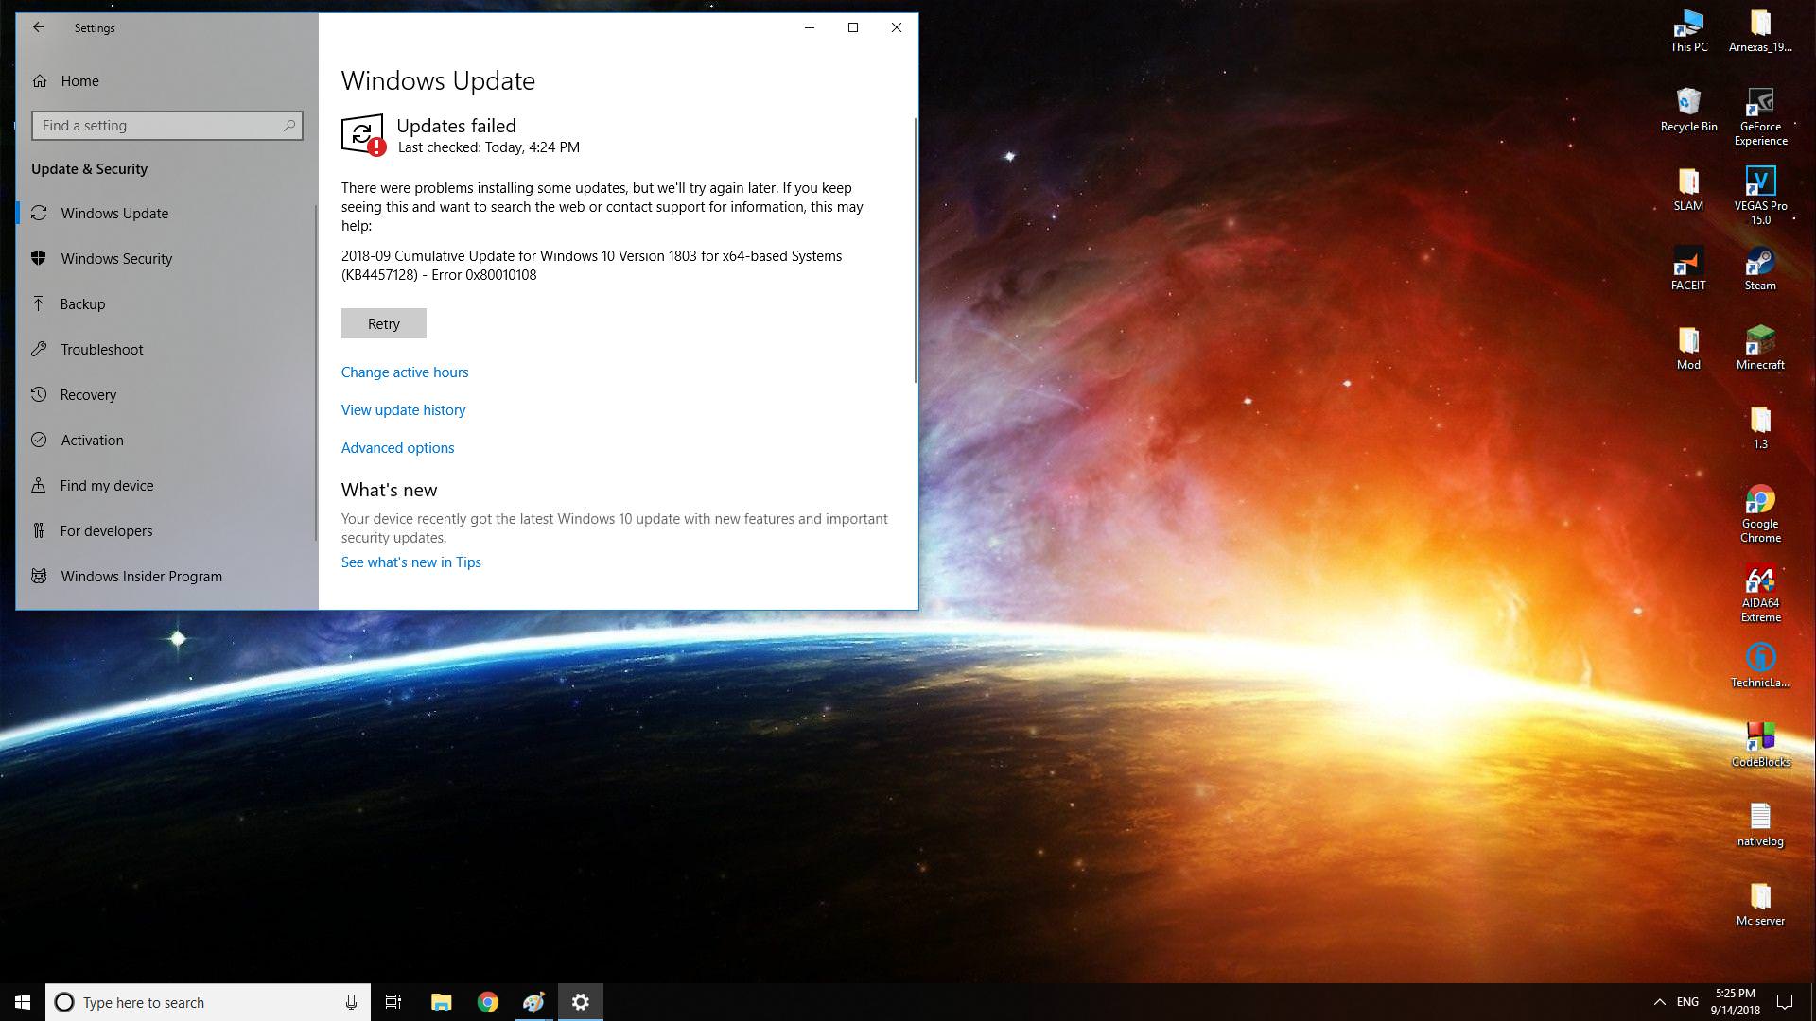Click the Updates failed status icon

363,134
